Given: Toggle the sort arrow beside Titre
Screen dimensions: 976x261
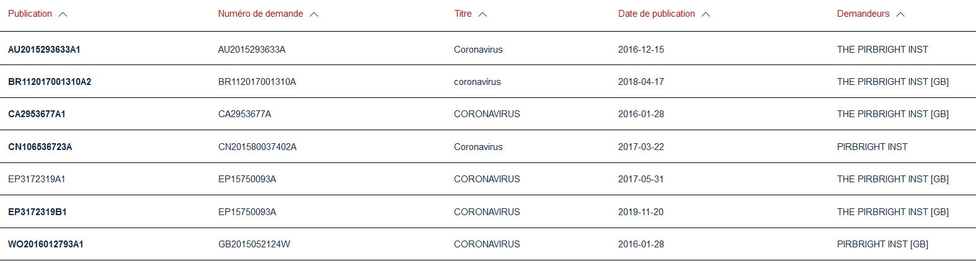Looking at the screenshot, I should point(482,14).
